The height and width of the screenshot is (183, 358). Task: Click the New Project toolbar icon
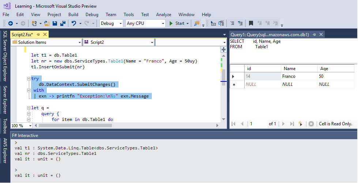point(34,23)
